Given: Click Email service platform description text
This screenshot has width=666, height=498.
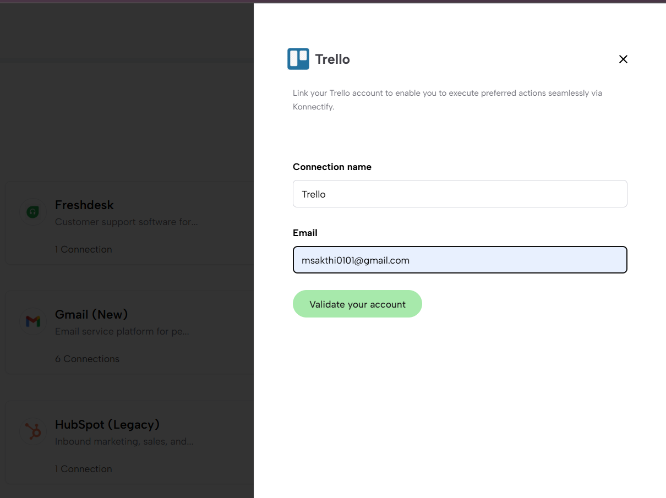Looking at the screenshot, I should 122,331.
